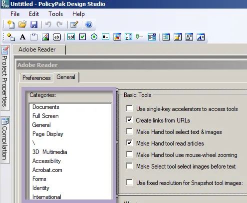
Task: Open help with the blue question icon
Action: pyautogui.click(x=89, y=24)
